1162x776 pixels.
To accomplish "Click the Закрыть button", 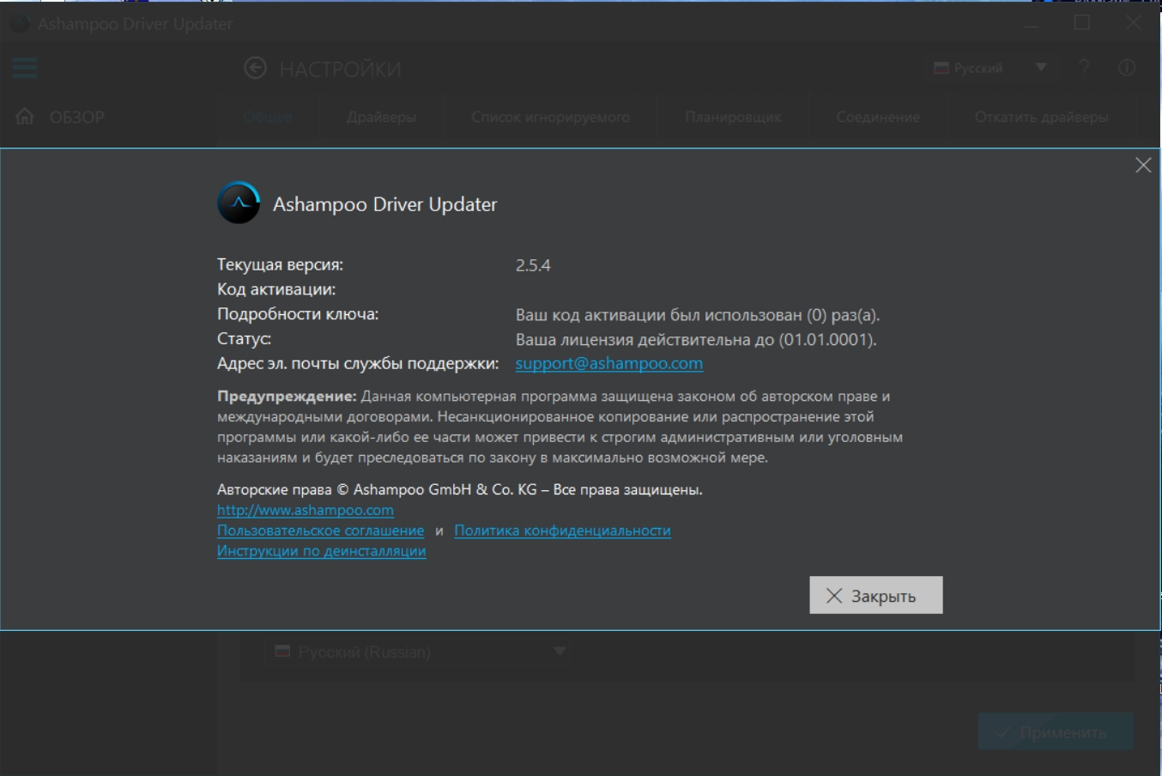I will pyautogui.click(x=876, y=595).
